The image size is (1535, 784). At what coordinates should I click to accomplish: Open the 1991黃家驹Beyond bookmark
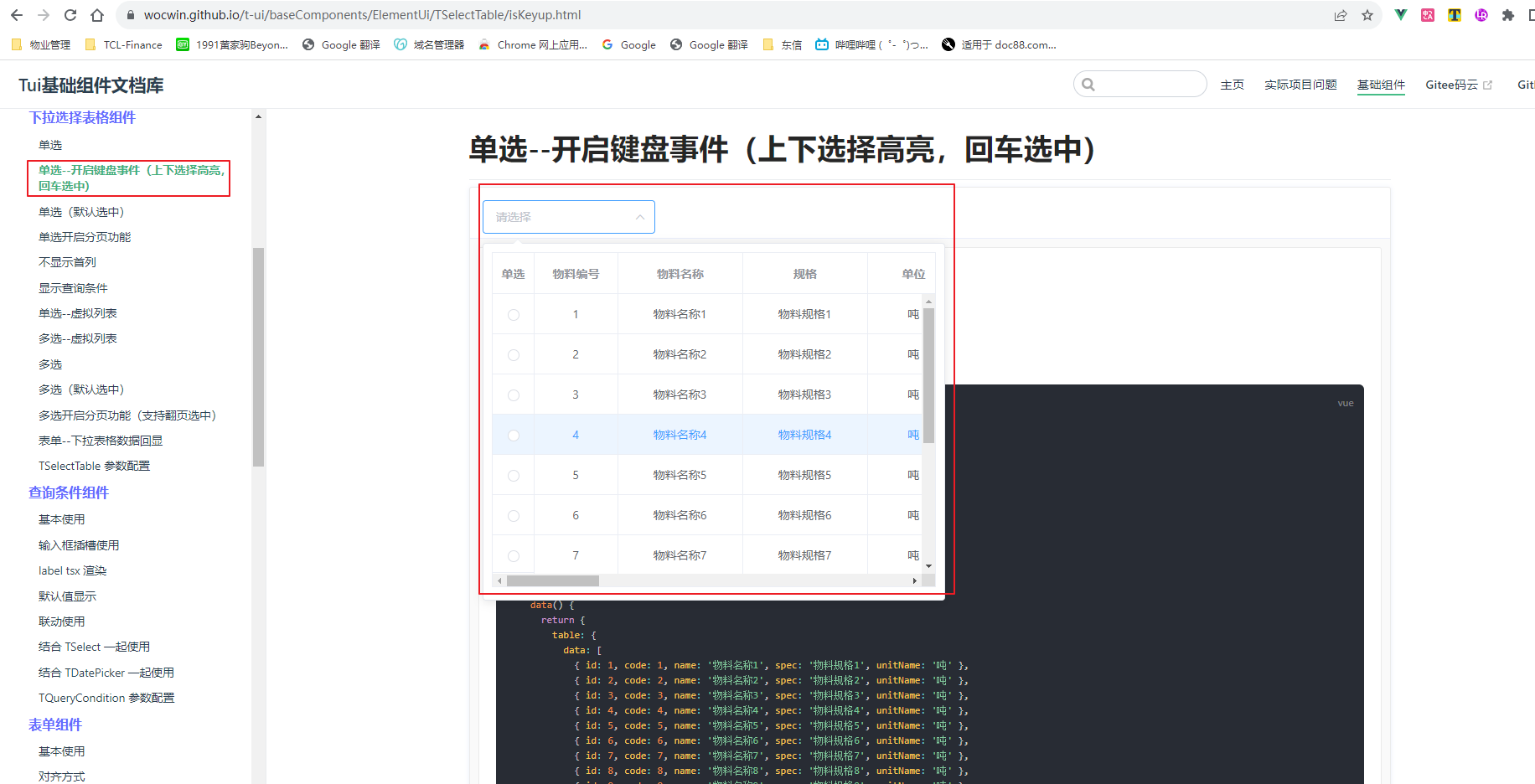coord(232,45)
